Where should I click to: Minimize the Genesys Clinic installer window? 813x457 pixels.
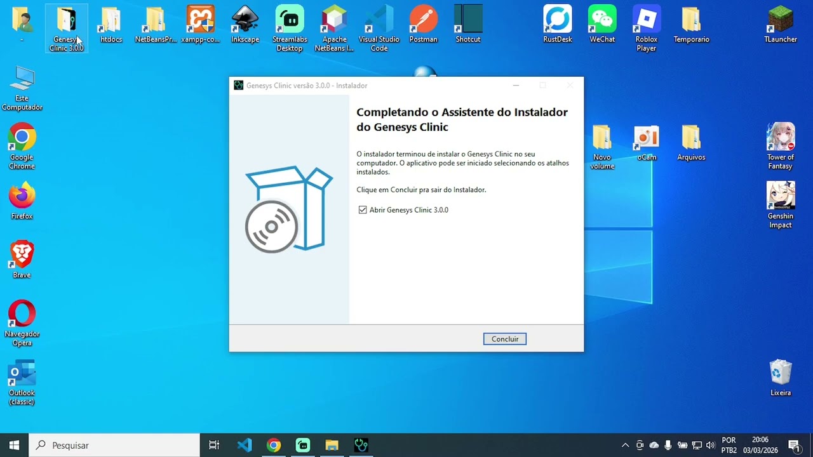[516, 86]
